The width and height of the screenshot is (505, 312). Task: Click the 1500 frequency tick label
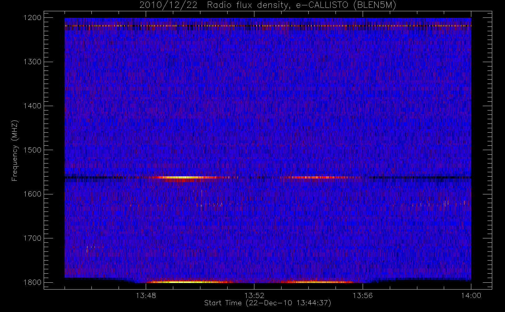32,150
